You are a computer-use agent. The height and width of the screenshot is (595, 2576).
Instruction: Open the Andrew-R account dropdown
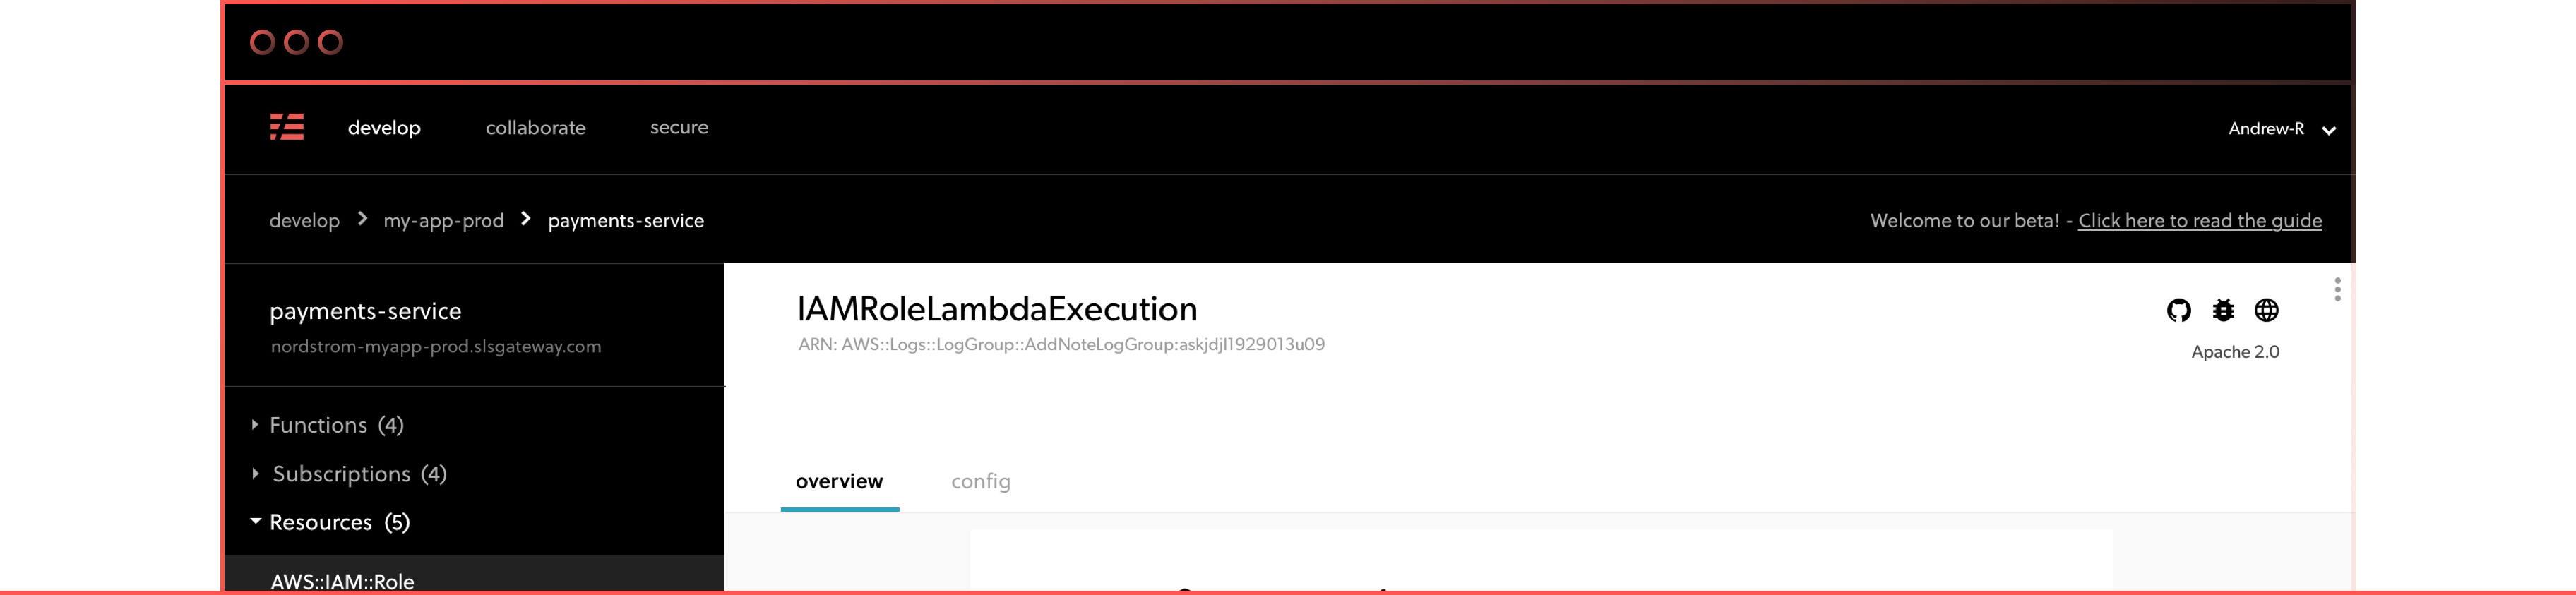tap(2282, 129)
